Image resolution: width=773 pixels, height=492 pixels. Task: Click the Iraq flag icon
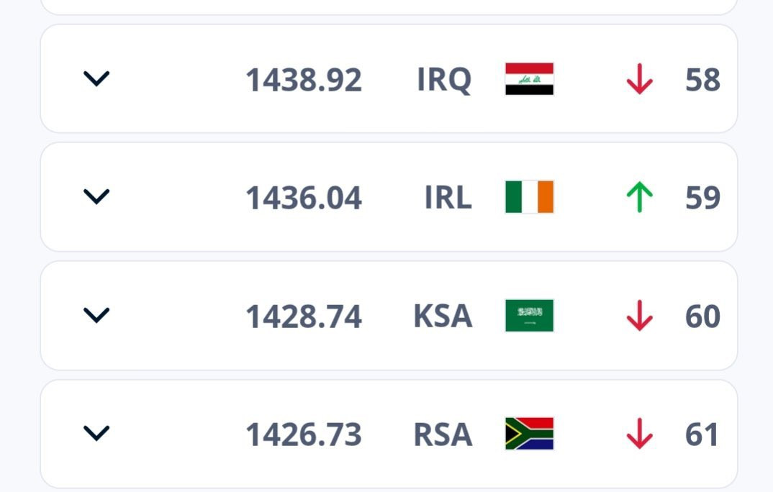pyautogui.click(x=530, y=79)
